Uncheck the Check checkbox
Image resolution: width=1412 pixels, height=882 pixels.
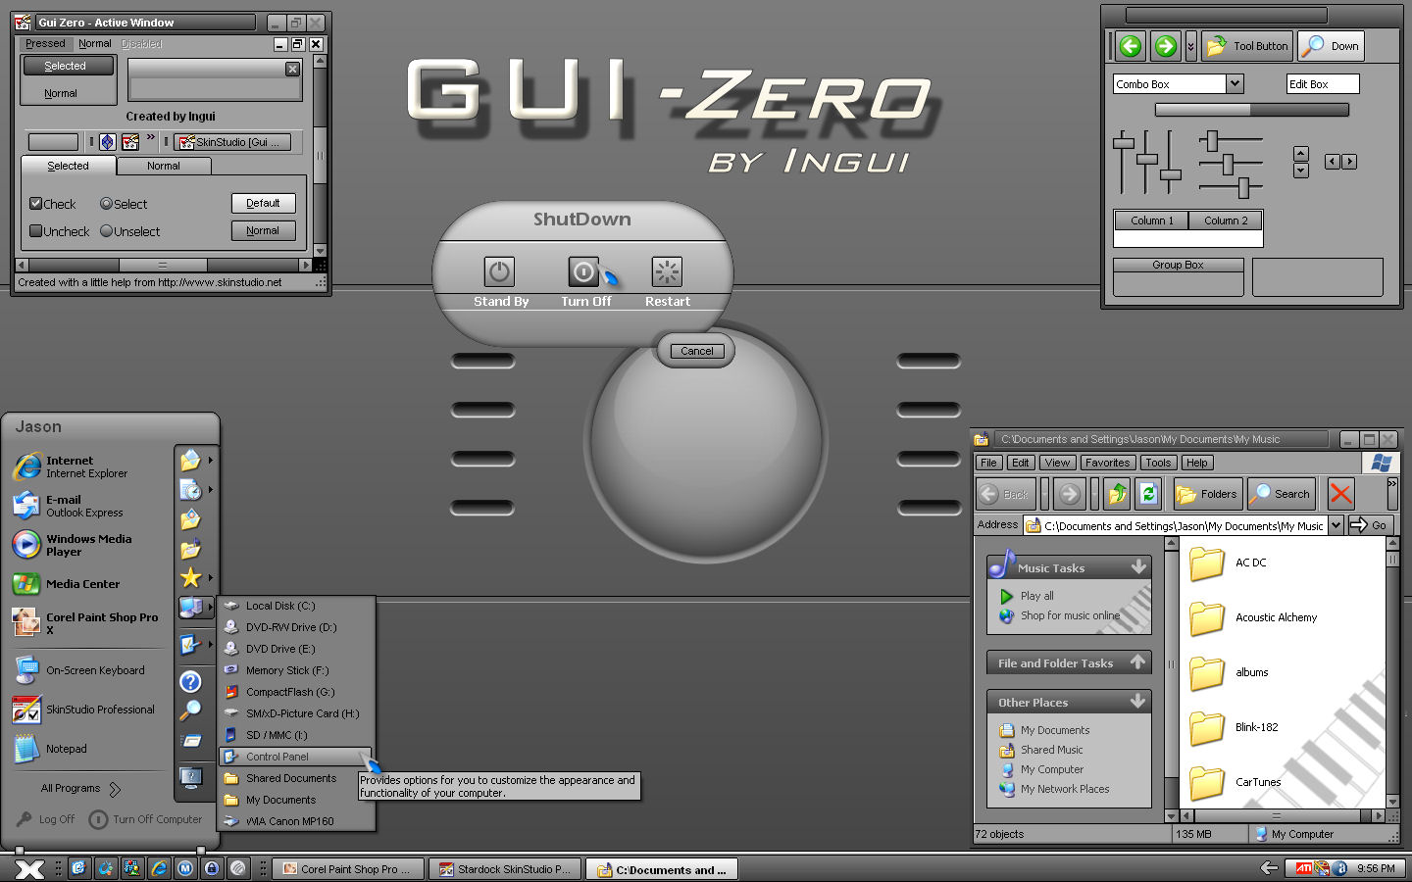click(36, 203)
